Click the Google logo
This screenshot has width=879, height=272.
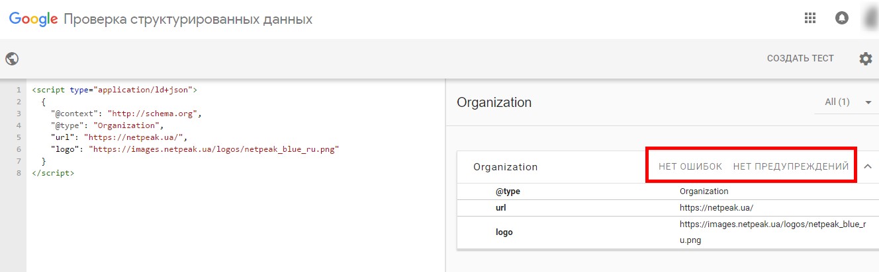pyautogui.click(x=33, y=19)
